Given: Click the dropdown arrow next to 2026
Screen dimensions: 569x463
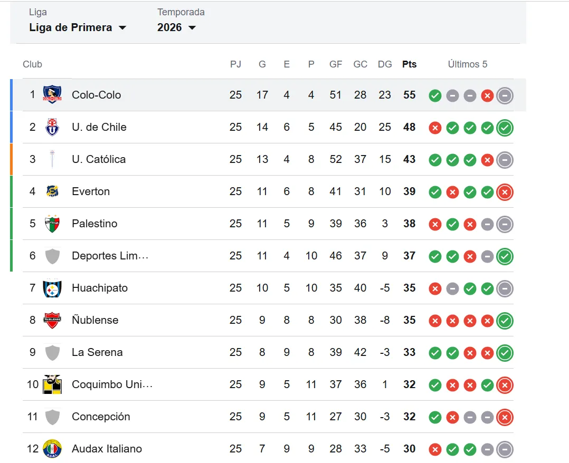Looking at the screenshot, I should point(192,27).
